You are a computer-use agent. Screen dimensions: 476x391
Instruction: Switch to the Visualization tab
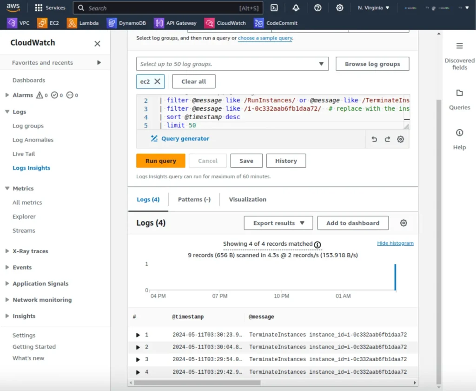pos(247,199)
